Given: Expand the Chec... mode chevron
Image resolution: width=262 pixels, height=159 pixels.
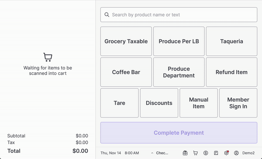Looking at the screenshot, I should [152, 153].
